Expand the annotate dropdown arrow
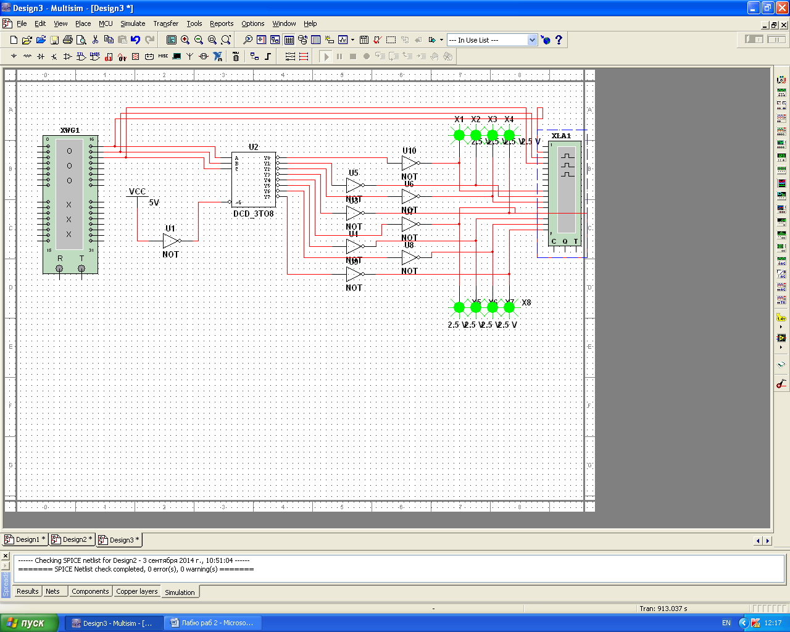 441,39
